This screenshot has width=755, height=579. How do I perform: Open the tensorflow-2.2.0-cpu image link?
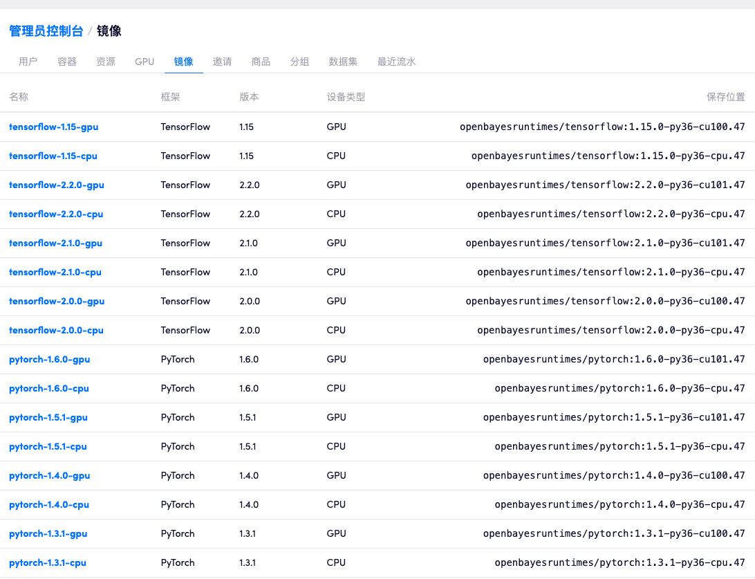pyautogui.click(x=56, y=214)
